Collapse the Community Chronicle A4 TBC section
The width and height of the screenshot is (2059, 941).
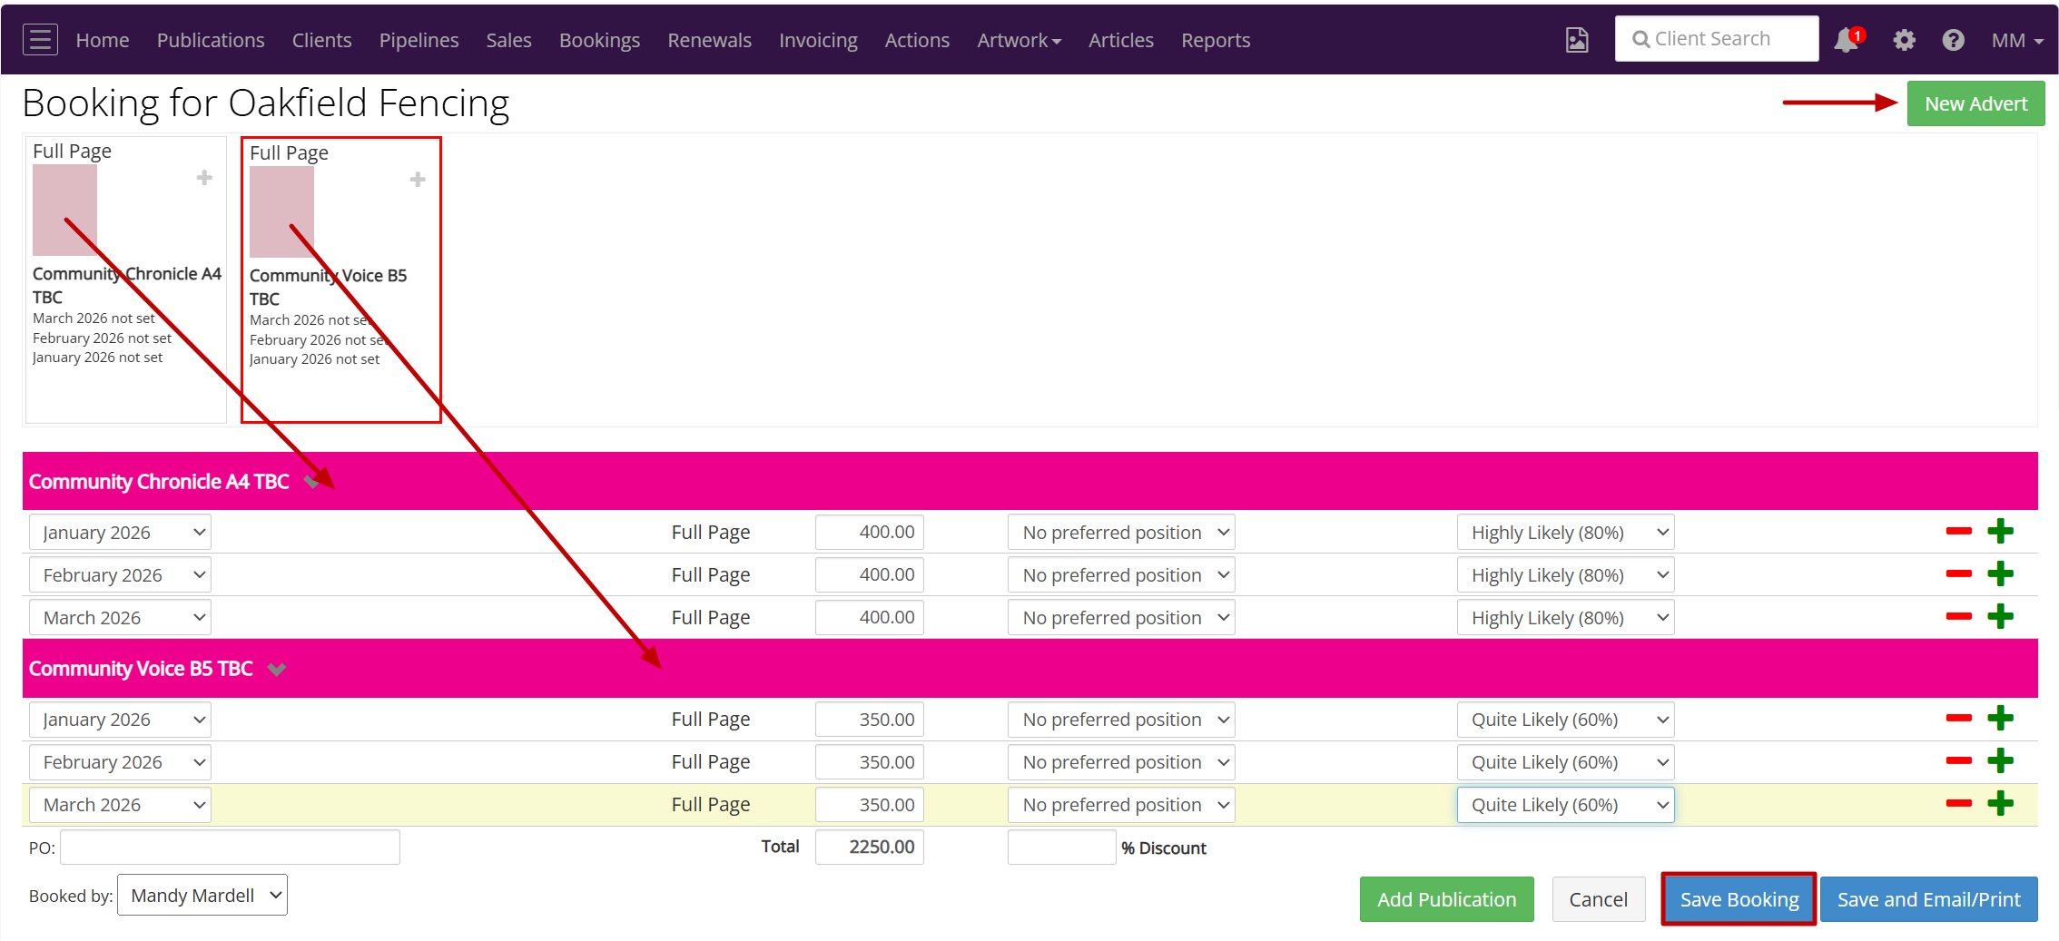pos(311,482)
